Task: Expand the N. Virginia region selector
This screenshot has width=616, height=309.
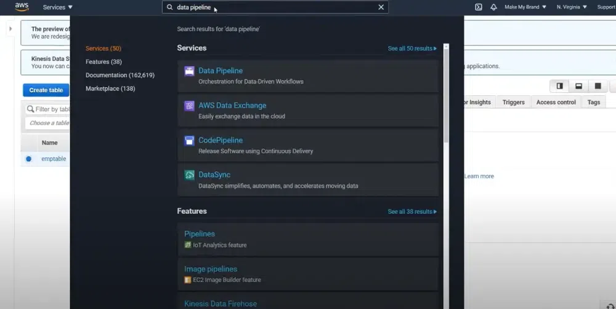Action: tap(572, 7)
